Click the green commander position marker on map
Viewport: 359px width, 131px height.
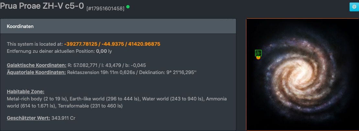[x=258, y=53]
